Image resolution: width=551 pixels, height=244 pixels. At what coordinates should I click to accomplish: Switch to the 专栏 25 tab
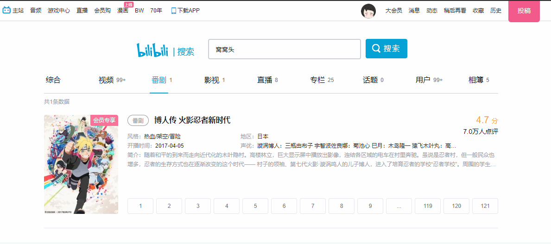coord(322,80)
